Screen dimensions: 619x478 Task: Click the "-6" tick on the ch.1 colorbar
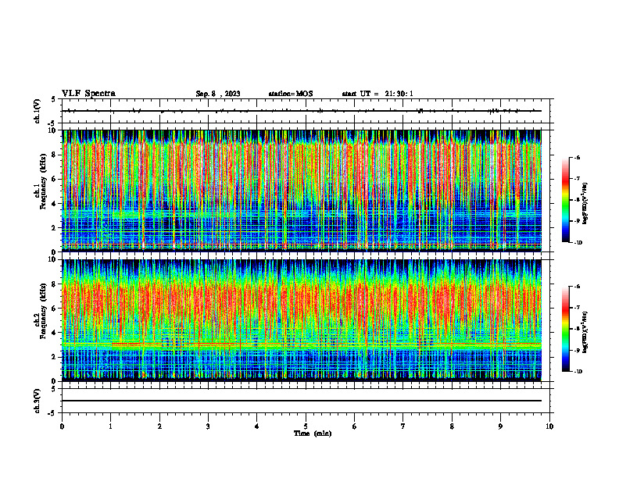577,157
